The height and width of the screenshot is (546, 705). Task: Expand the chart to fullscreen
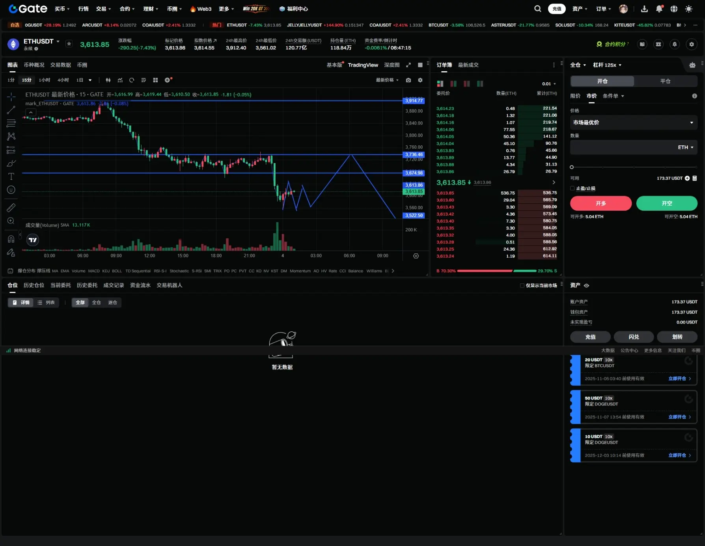pyautogui.click(x=408, y=65)
